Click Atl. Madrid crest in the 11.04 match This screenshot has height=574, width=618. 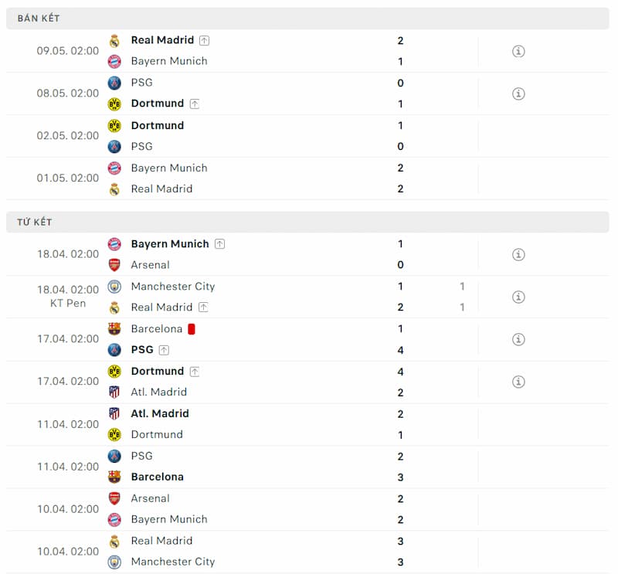click(114, 413)
